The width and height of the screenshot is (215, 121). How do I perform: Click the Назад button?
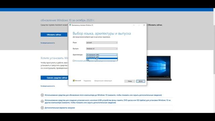pyautogui.click(x=130, y=81)
